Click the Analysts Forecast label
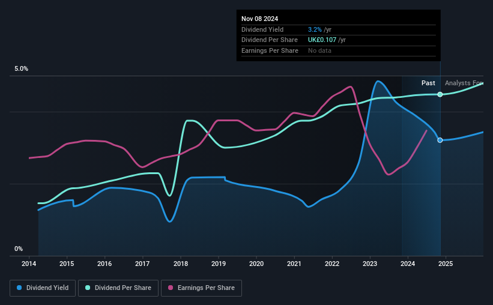493x305 pixels. (x=464, y=83)
